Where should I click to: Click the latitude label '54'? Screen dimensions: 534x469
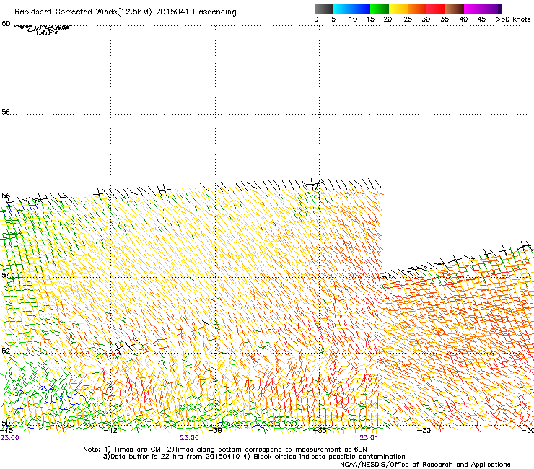click(6, 275)
